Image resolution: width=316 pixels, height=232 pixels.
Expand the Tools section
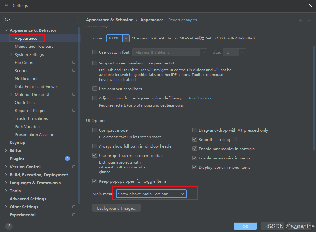coord(6,191)
